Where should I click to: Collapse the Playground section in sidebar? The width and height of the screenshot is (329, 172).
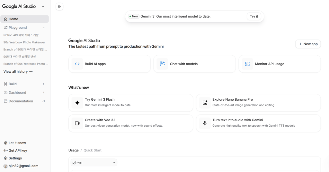(43, 28)
